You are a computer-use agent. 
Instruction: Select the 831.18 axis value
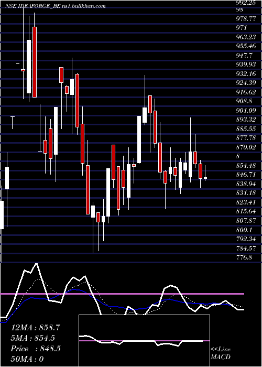(246, 193)
